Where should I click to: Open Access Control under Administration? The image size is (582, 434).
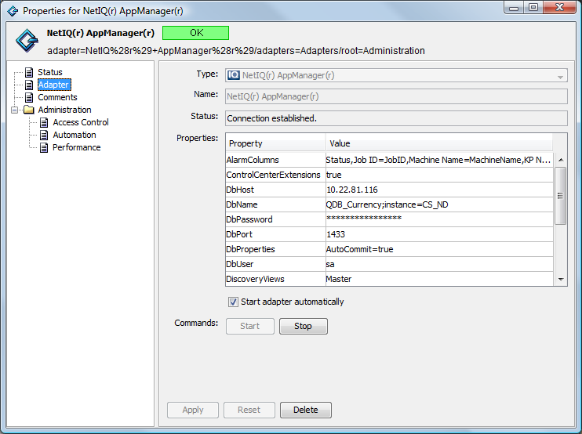[x=81, y=123]
